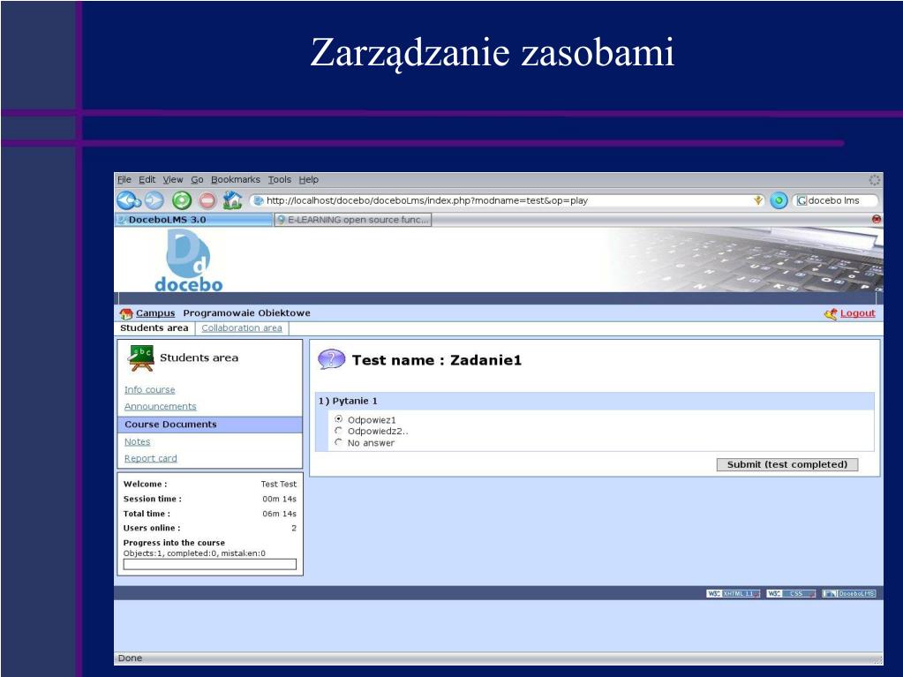Open the Collaboration area tab

click(x=242, y=328)
